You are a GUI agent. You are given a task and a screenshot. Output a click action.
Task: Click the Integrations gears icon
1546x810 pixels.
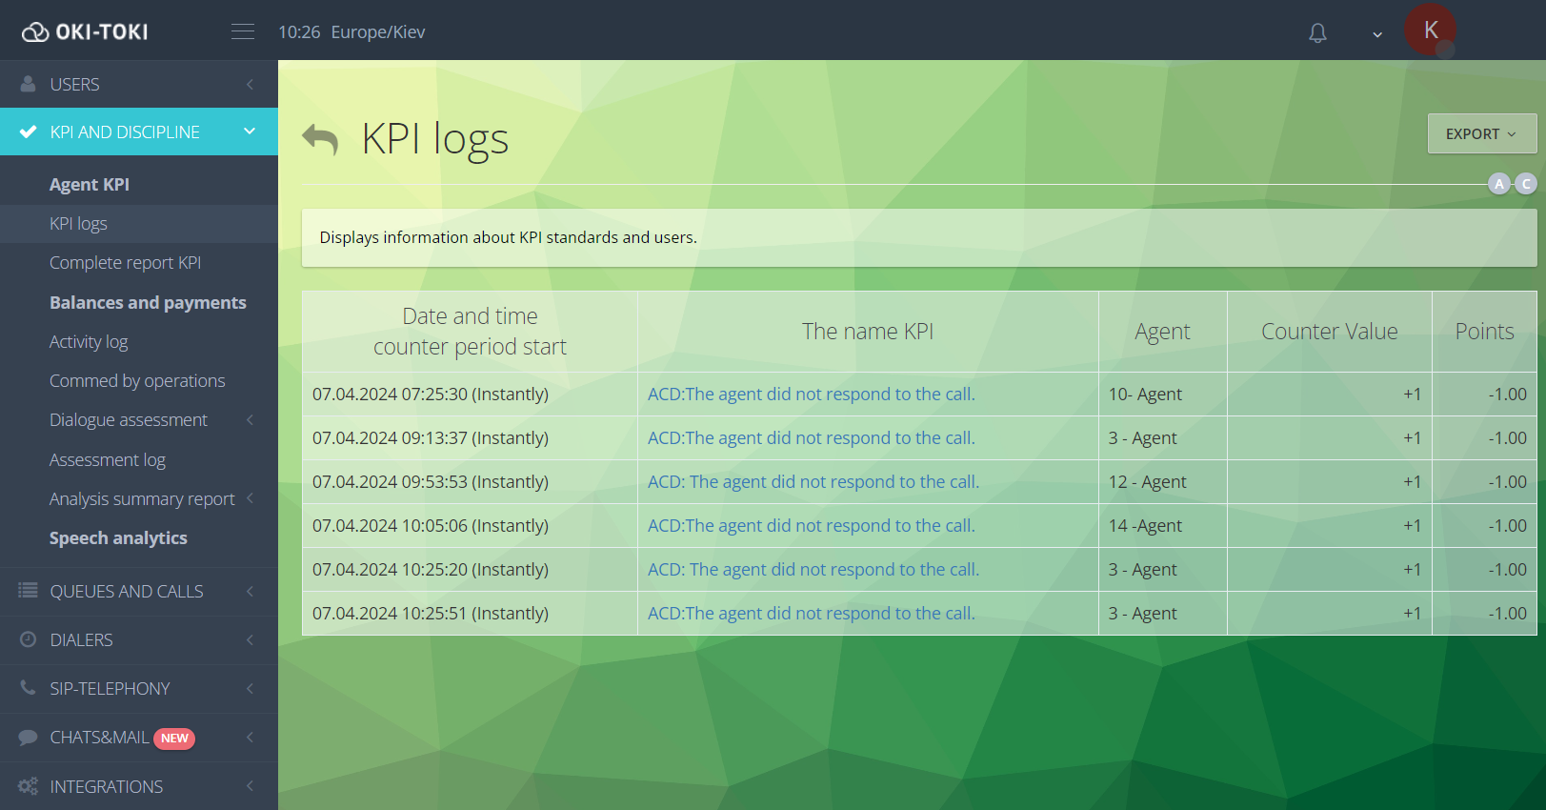point(29,786)
